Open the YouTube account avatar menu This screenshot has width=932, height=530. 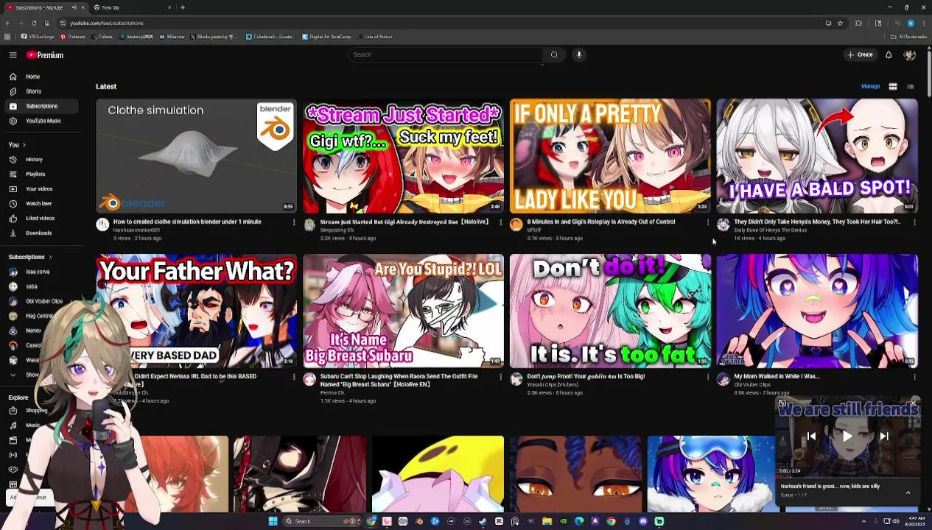[909, 55]
